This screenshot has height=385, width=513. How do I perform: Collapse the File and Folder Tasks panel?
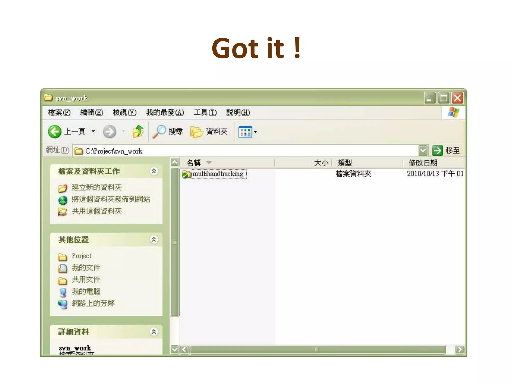click(154, 171)
